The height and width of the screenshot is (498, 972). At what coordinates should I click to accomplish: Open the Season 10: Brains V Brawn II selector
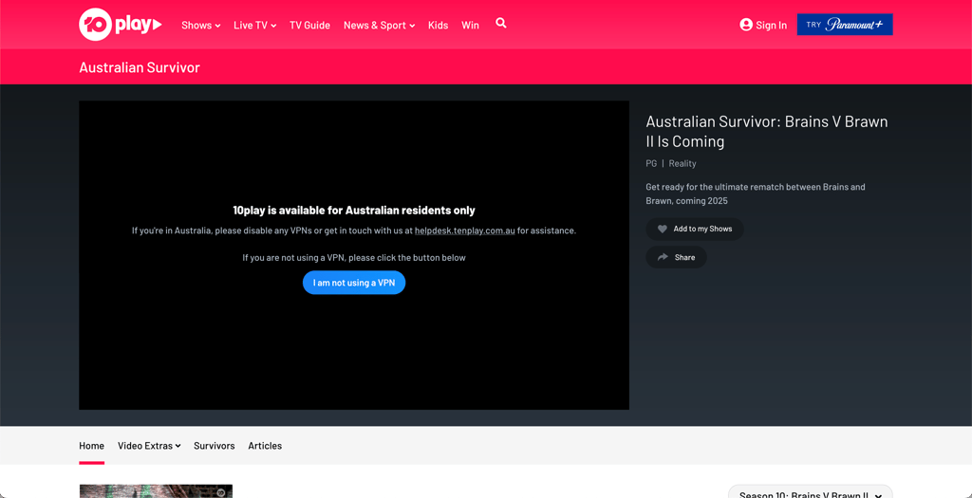811,492
